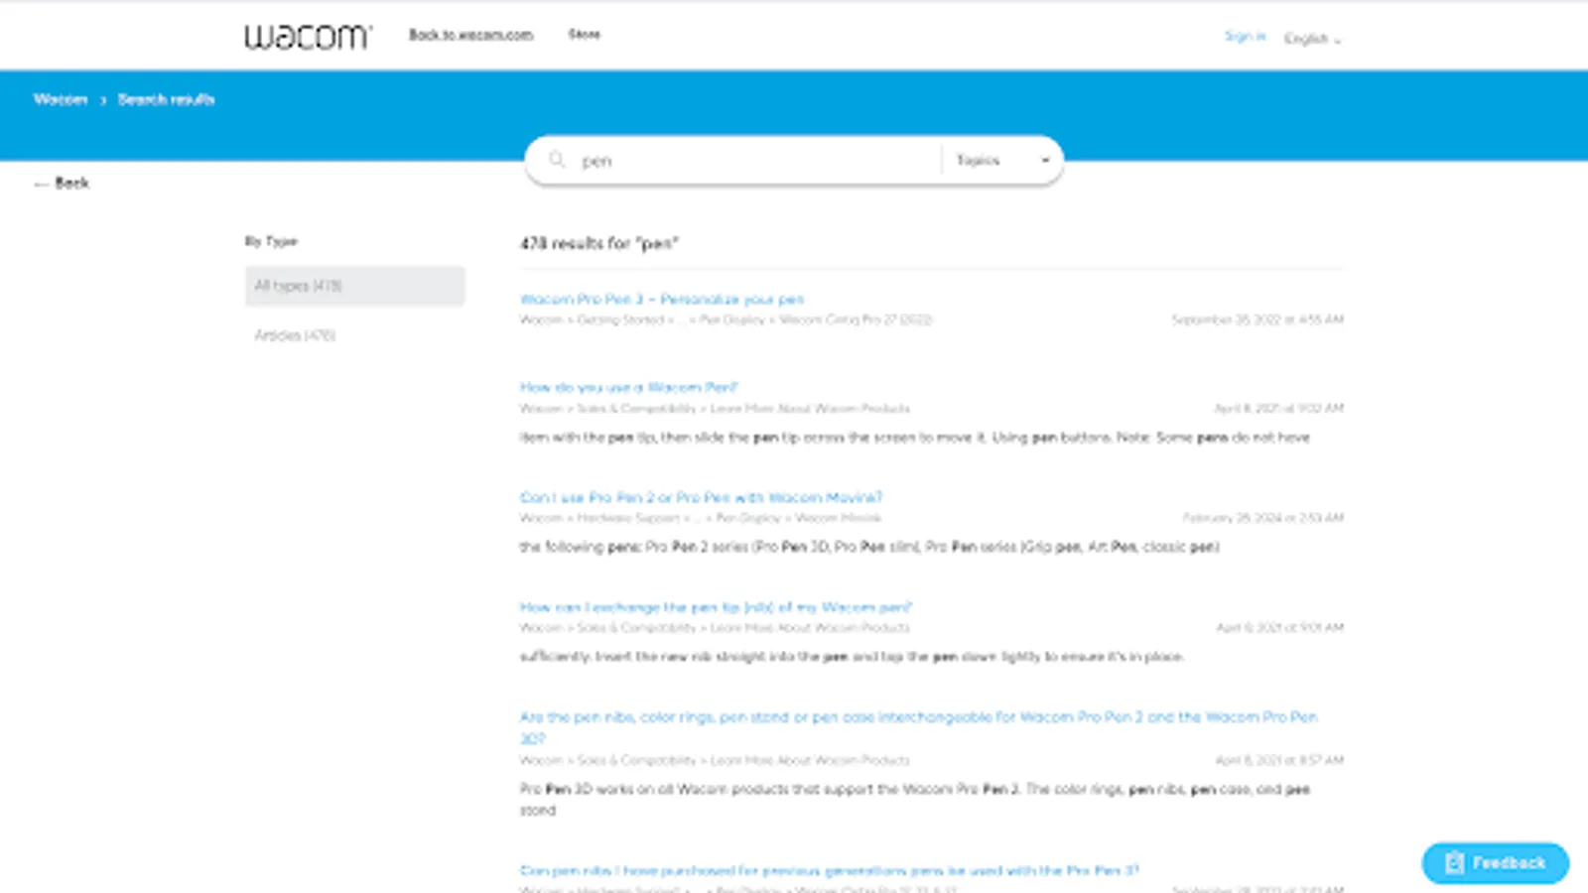Open 'Back to wacom.com' navigation item

(x=471, y=35)
